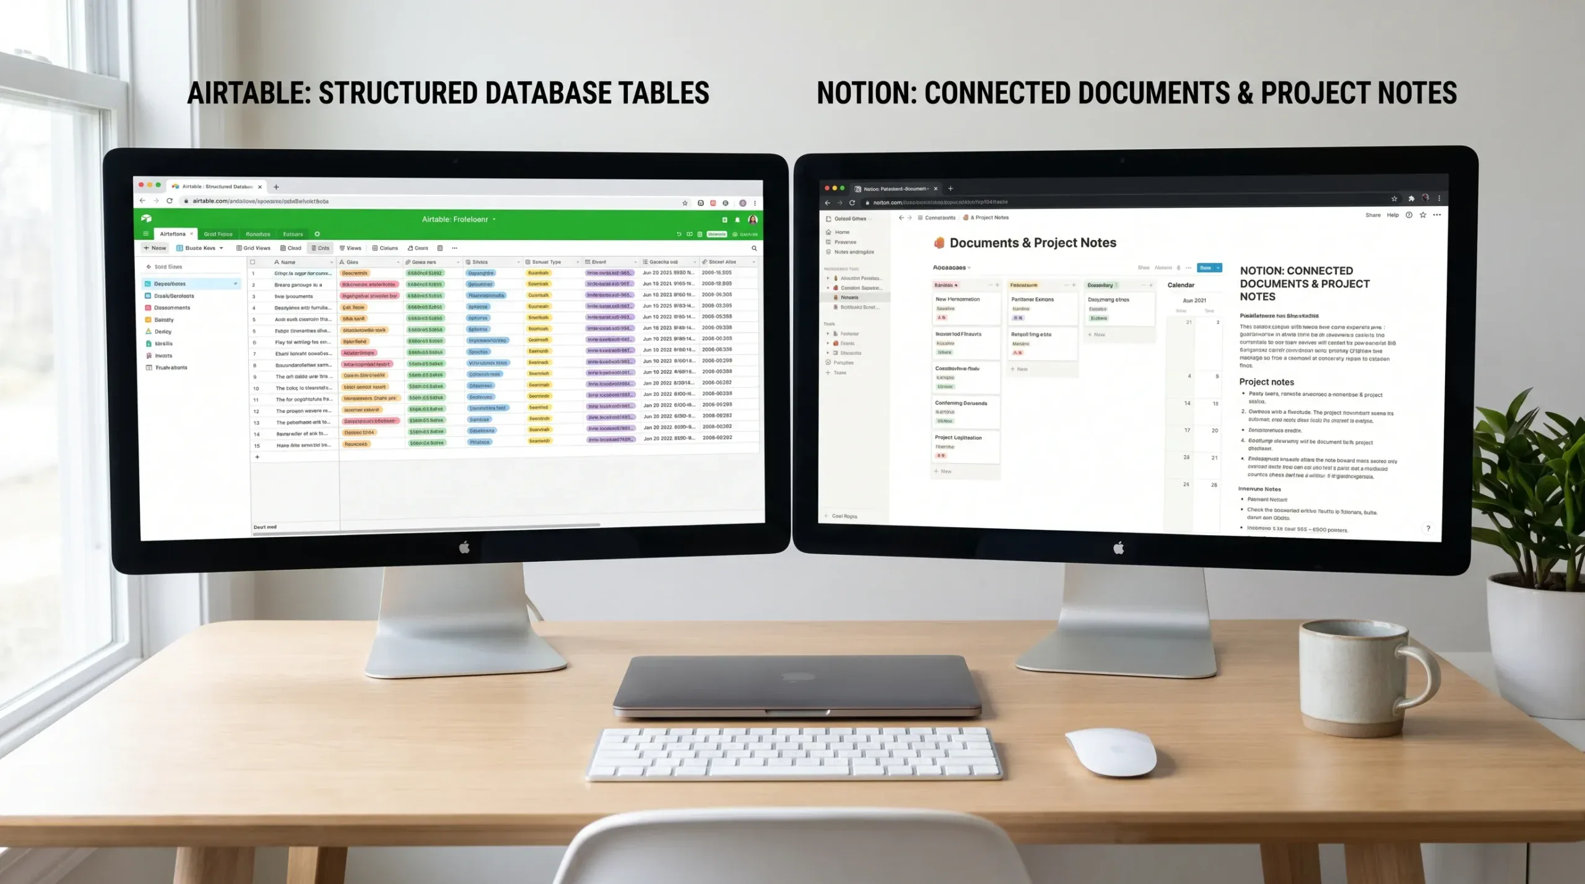Open the arrow beside the blue Bora button
The width and height of the screenshot is (1585, 884).
tap(1218, 268)
